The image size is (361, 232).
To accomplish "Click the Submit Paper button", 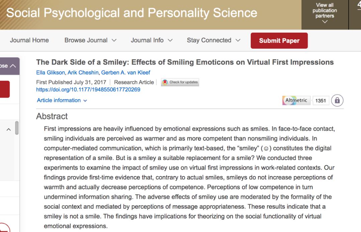I will pyautogui.click(x=279, y=41).
